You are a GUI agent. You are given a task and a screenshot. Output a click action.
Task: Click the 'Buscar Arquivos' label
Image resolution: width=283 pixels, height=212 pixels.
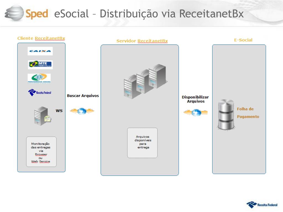click(83, 96)
